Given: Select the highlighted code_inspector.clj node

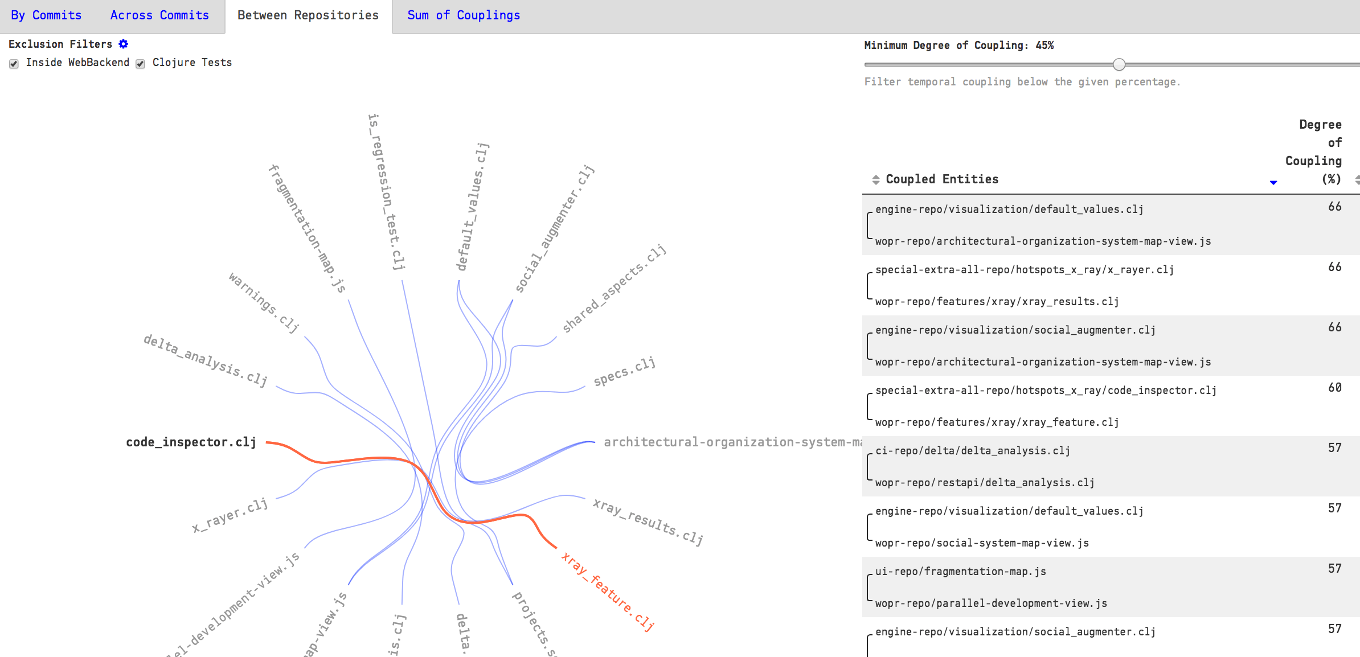Looking at the screenshot, I should pos(191,442).
